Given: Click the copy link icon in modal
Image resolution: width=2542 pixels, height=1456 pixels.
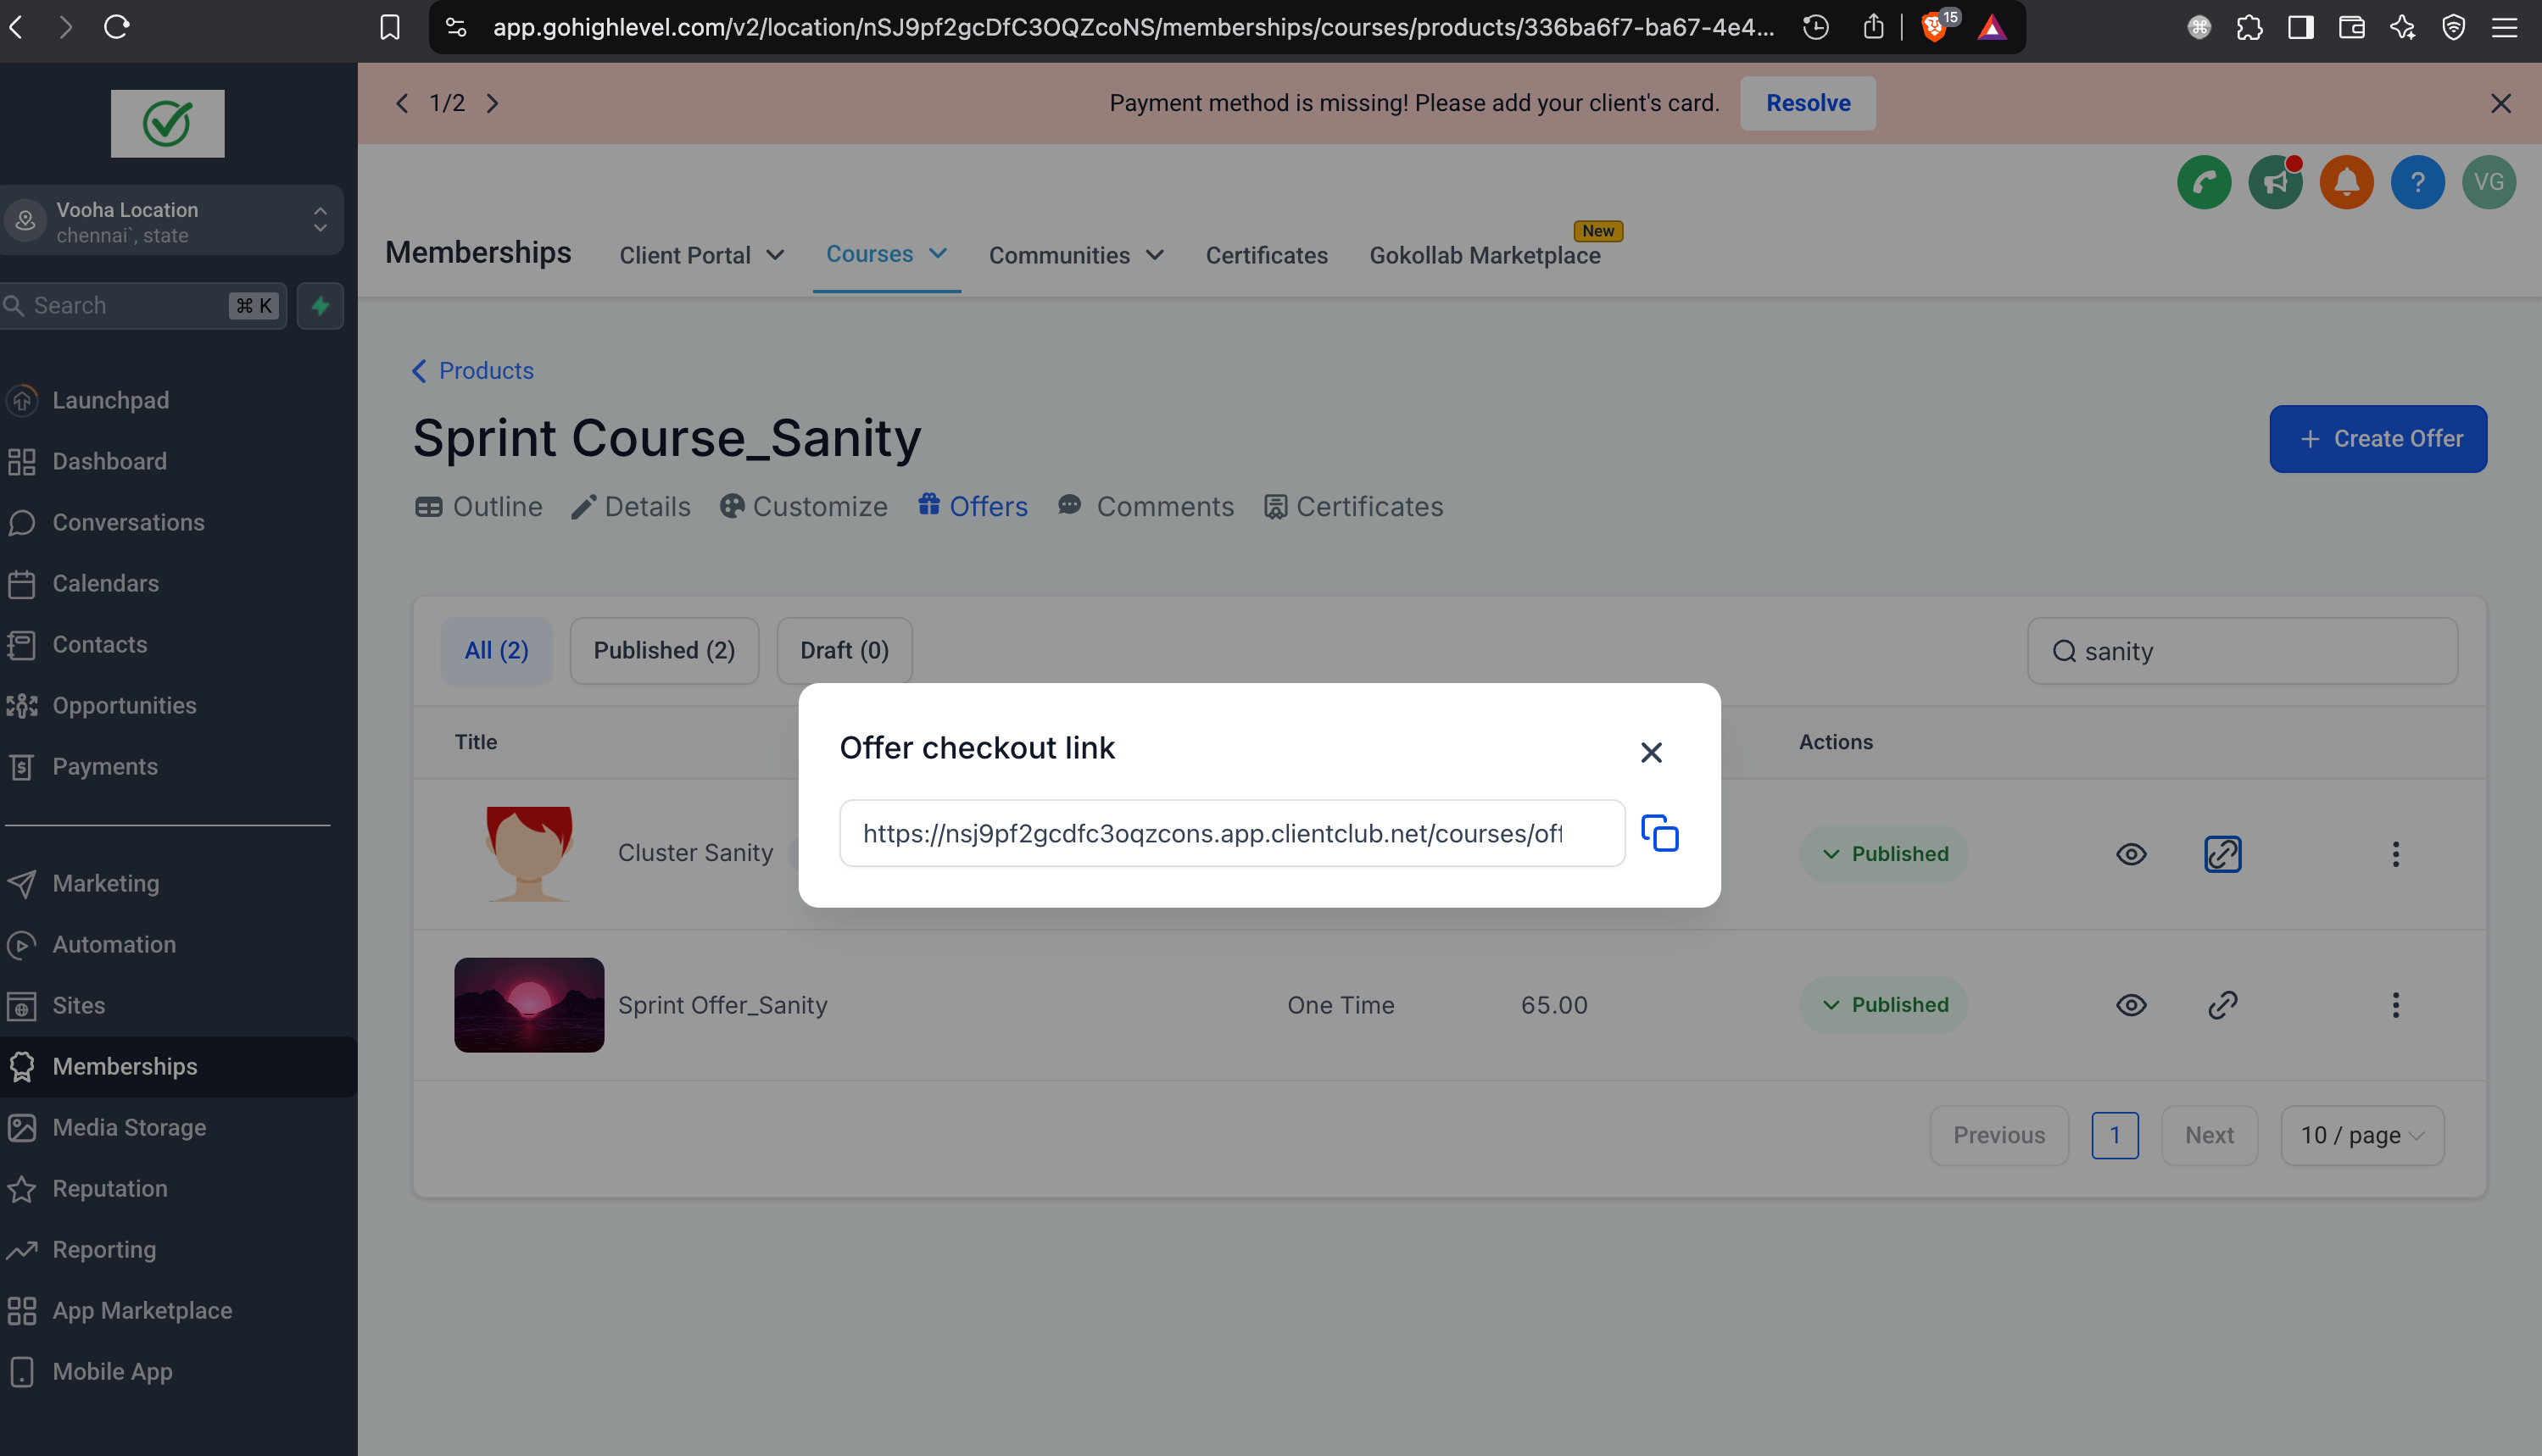Looking at the screenshot, I should (1660, 833).
